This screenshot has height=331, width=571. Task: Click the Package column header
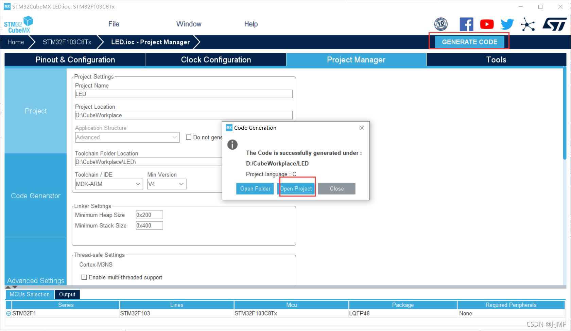(403, 305)
